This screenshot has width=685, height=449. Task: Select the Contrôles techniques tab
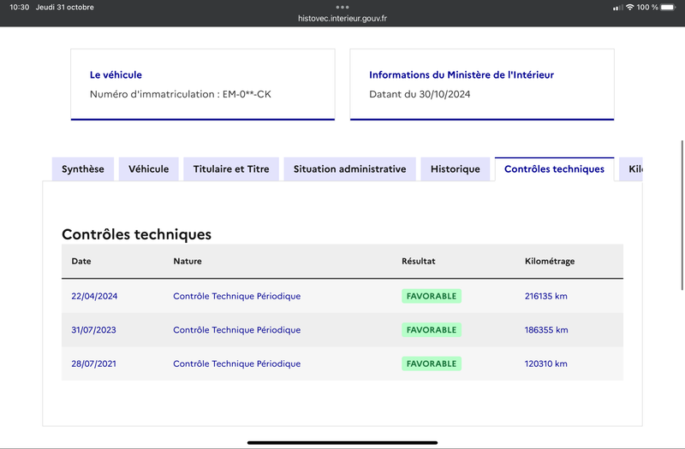[554, 168]
